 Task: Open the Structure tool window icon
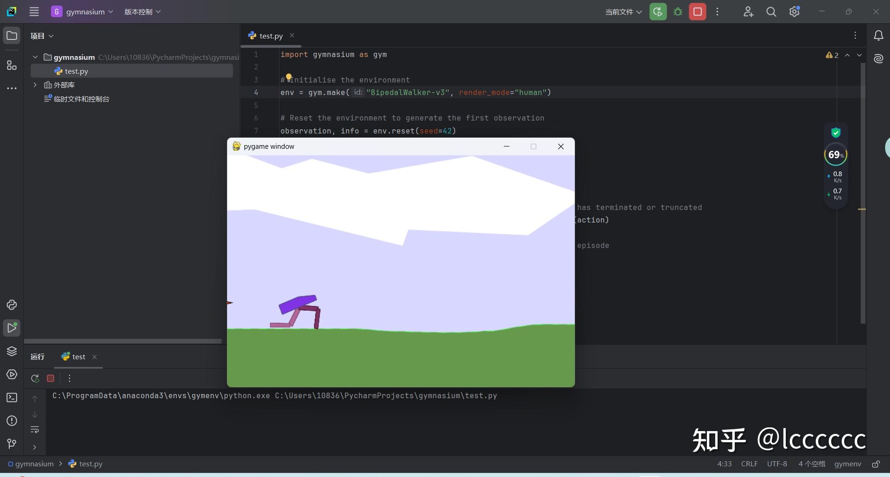(x=12, y=65)
